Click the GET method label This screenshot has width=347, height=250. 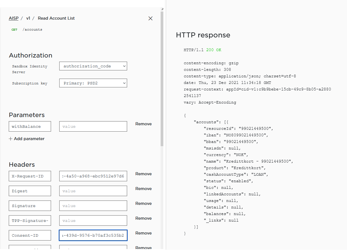point(14,29)
